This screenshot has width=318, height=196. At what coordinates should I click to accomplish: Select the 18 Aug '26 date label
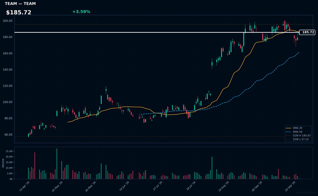click(223, 186)
